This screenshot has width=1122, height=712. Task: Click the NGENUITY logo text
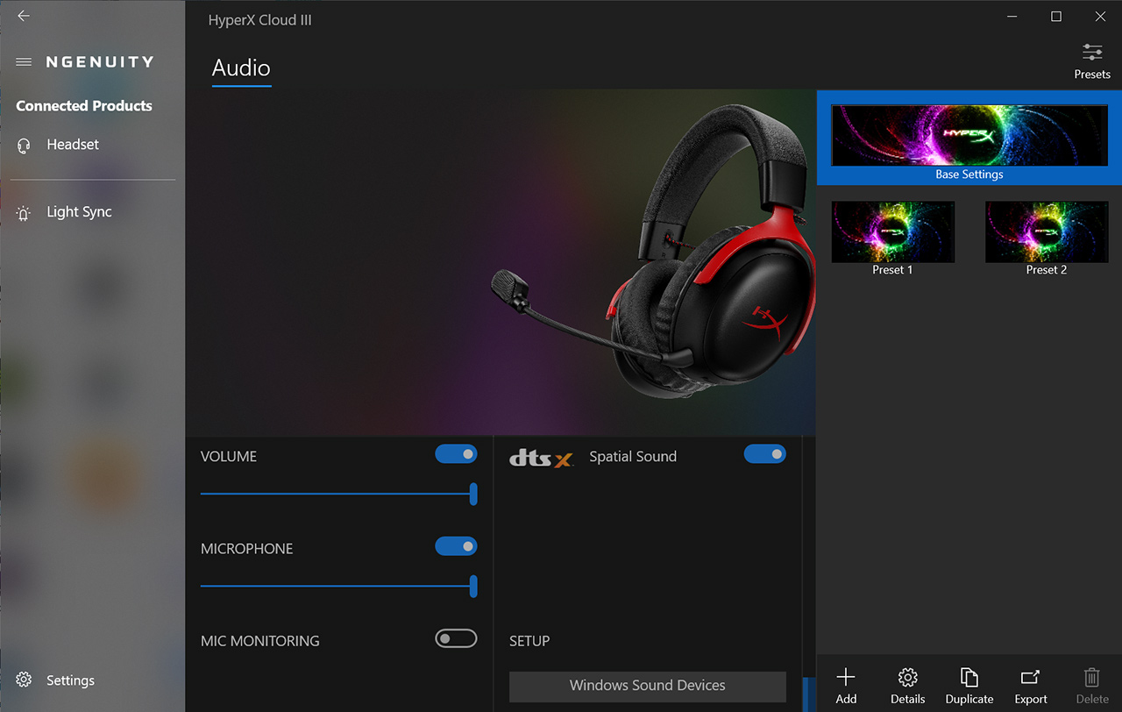click(x=100, y=62)
